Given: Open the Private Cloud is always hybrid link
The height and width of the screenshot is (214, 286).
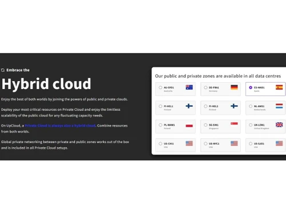Looking at the screenshot, I should click(x=60, y=126).
